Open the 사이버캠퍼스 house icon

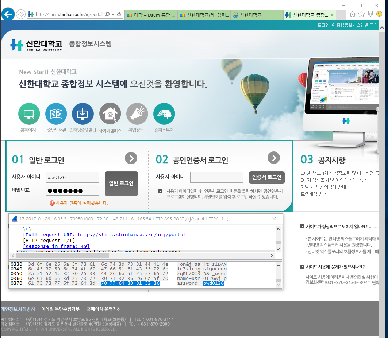pyautogui.click(x=110, y=114)
